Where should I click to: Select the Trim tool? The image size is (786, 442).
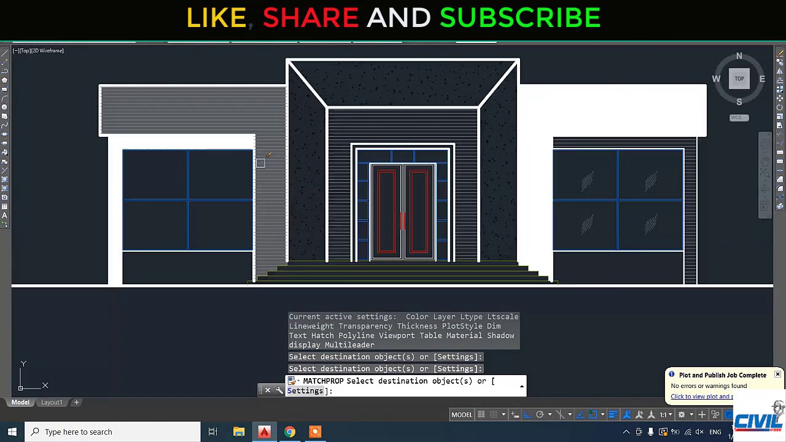(780, 134)
